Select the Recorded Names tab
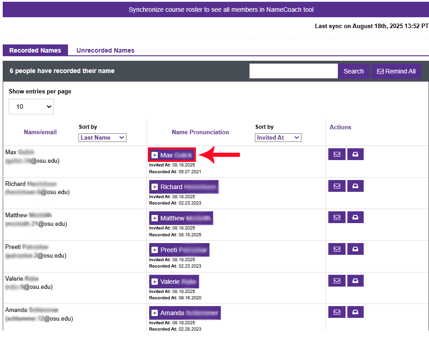This screenshot has width=429, height=346. (35, 50)
